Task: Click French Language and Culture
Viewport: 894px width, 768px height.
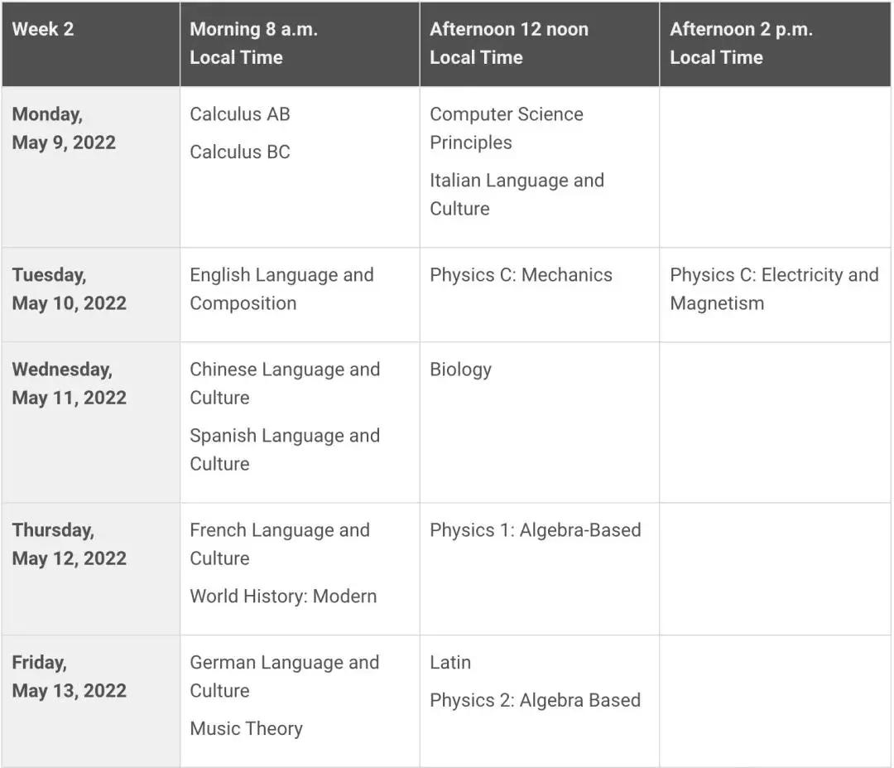Action: [x=279, y=544]
